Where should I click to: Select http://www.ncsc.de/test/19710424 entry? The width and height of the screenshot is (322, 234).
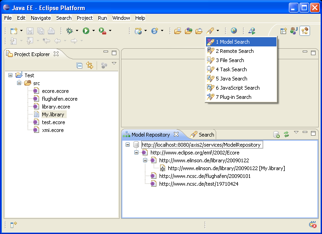(x=199, y=184)
